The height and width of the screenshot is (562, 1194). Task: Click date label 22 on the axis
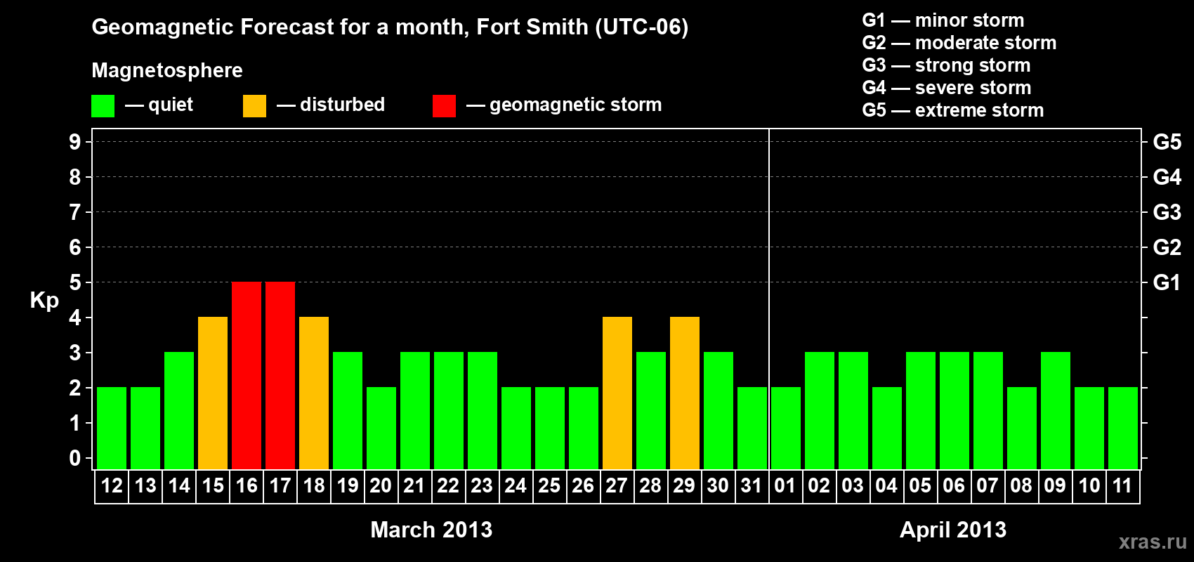pyautogui.click(x=449, y=485)
